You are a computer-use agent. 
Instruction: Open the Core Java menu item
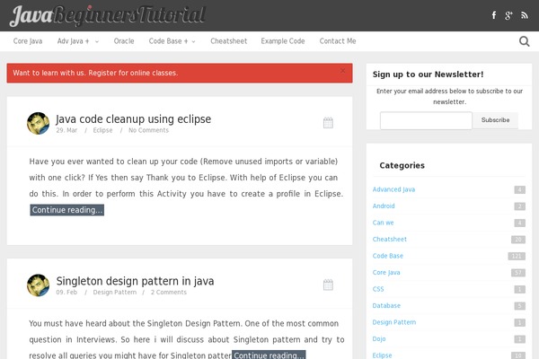pos(28,41)
